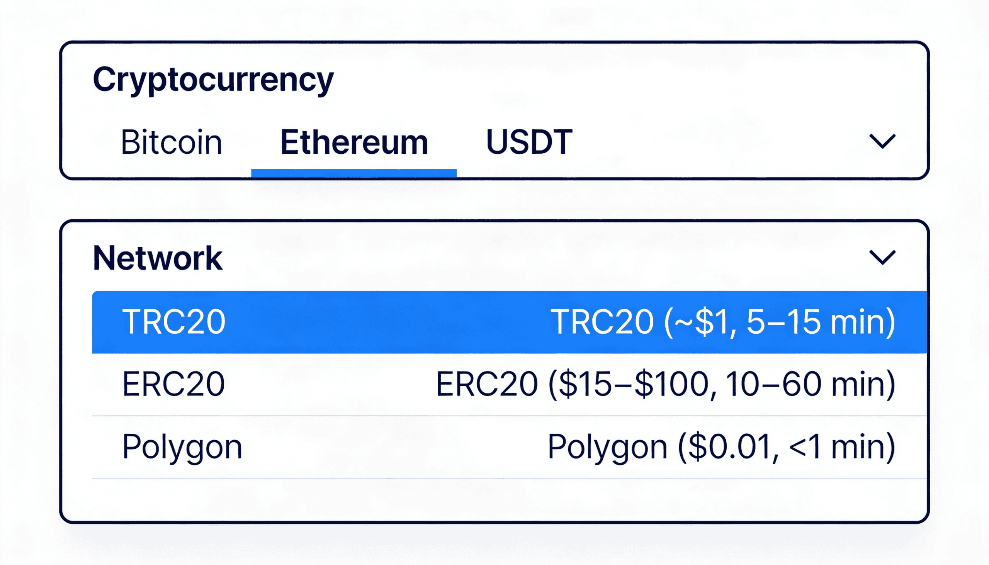Click the TRC20 name on the left
The width and height of the screenshot is (989, 565).
[x=173, y=322]
